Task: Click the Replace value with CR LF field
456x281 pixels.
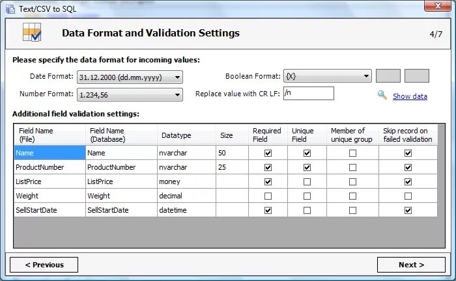Action: [x=308, y=94]
